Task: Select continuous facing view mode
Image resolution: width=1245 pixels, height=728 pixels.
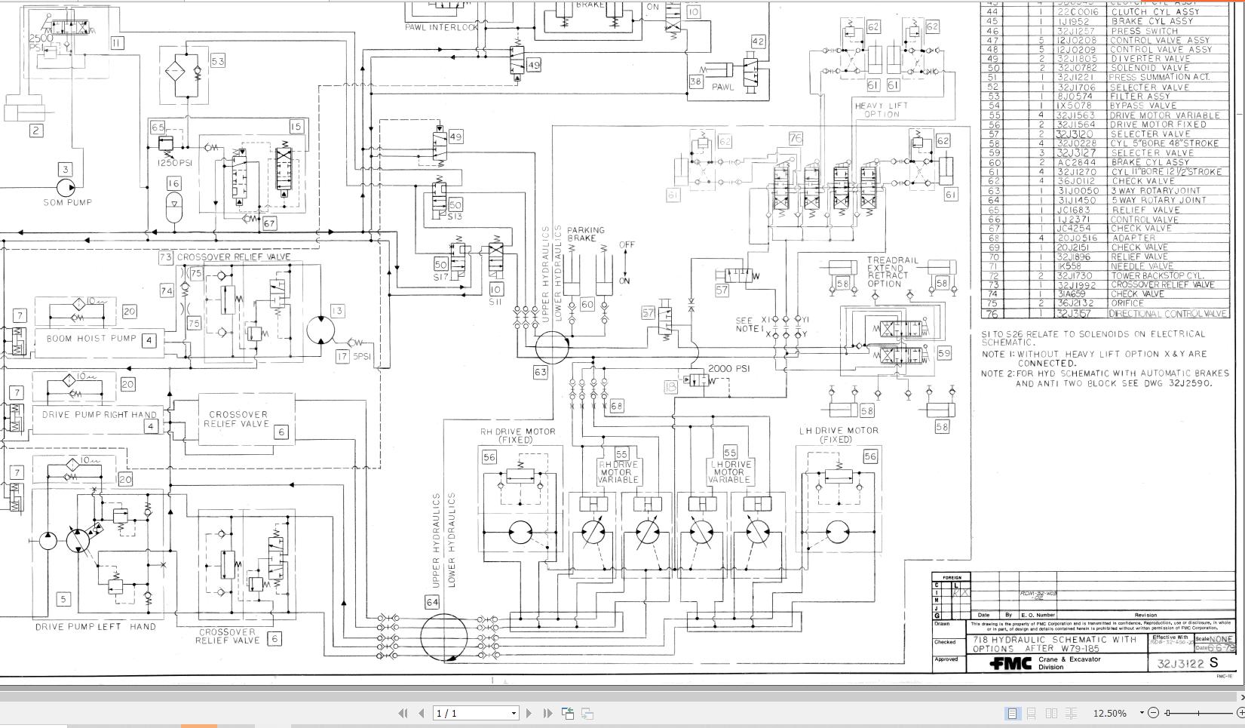Action: [1071, 713]
